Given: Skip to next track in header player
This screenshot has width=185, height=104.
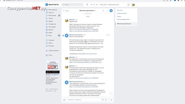Looking at the screenshot, I should (97, 5).
